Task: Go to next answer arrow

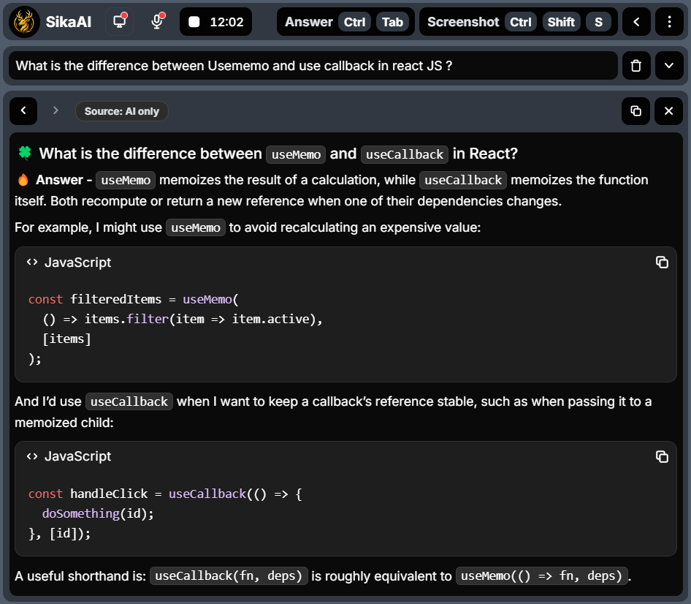Action: 56,110
